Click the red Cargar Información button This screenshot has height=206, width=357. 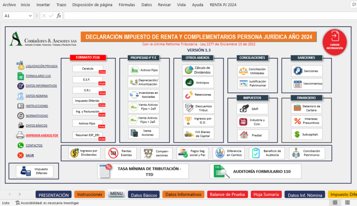click(335, 42)
